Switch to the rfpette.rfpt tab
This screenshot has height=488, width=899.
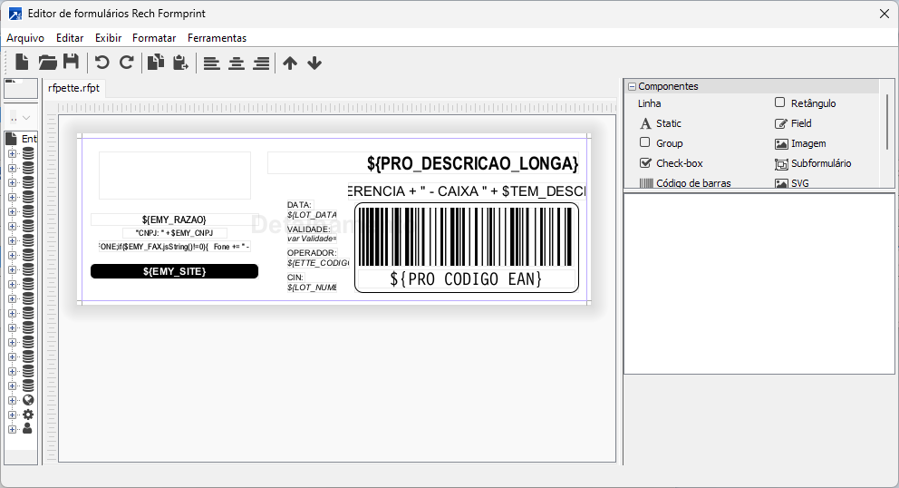point(74,88)
